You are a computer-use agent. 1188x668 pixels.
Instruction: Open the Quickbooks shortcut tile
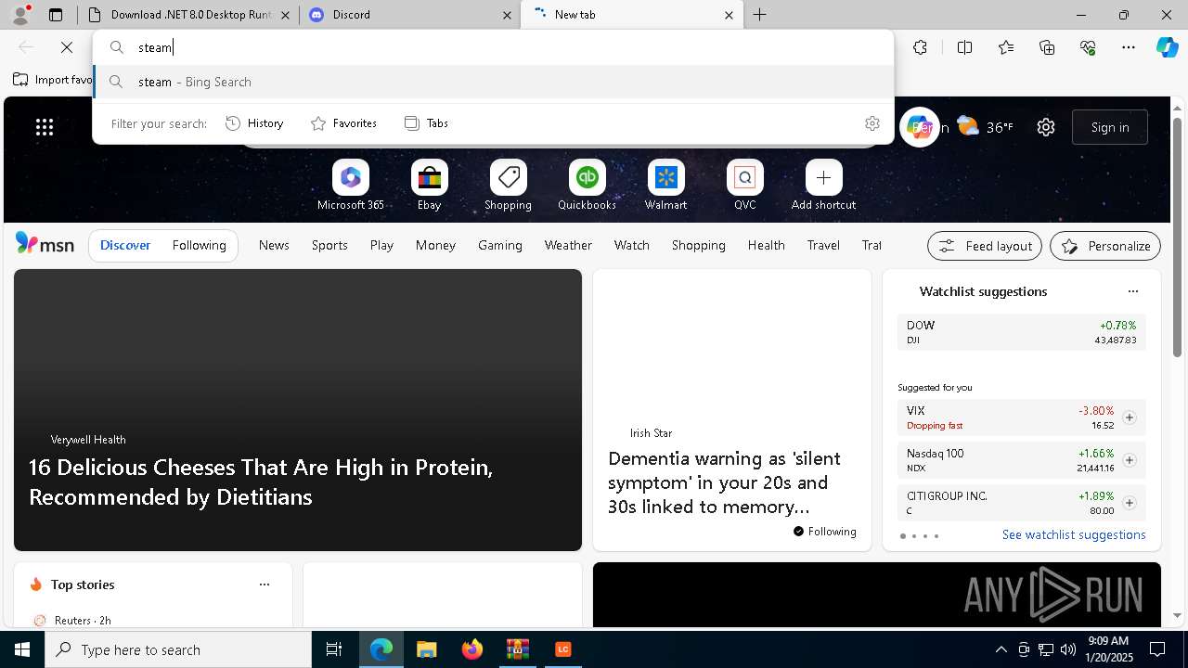(x=587, y=185)
